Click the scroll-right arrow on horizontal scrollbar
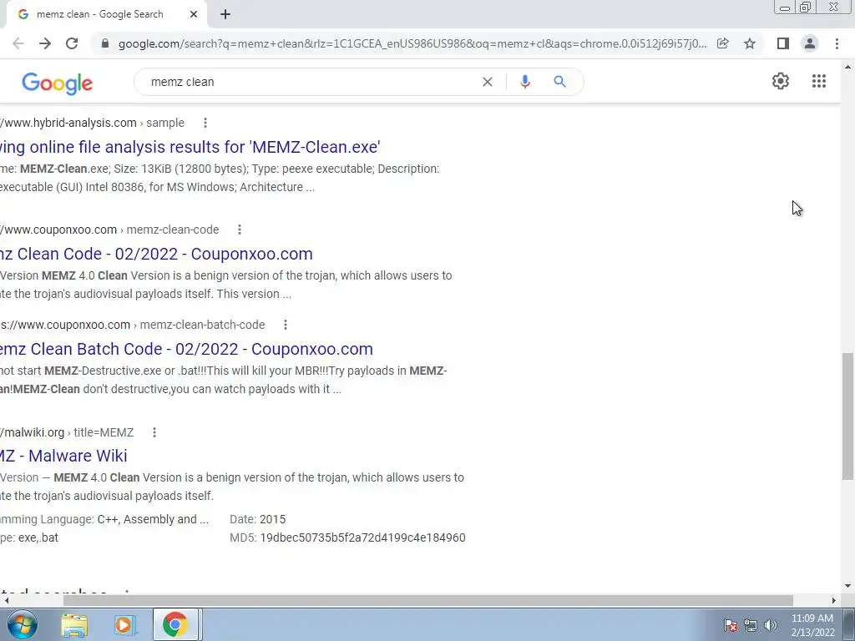 tap(834, 601)
